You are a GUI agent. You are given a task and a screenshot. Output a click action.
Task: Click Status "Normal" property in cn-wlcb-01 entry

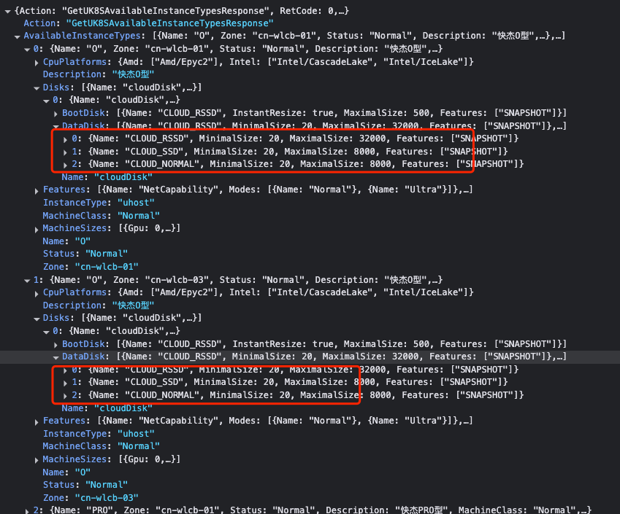click(x=85, y=254)
